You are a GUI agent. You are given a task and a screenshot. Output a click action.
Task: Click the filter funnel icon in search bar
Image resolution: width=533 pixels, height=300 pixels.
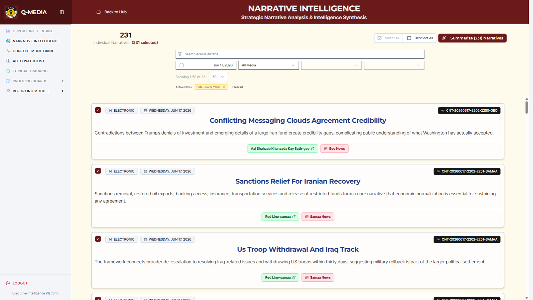(x=180, y=54)
